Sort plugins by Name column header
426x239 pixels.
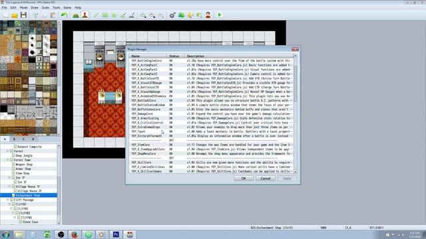point(148,56)
